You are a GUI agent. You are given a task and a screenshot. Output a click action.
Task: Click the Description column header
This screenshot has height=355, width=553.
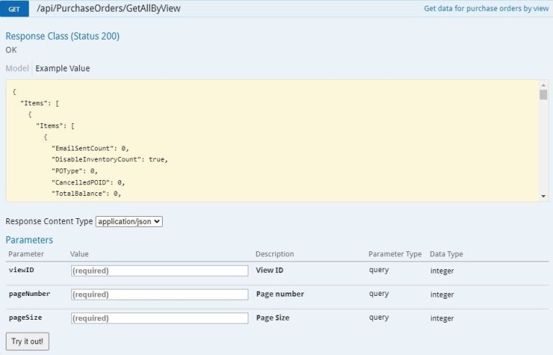pos(275,253)
